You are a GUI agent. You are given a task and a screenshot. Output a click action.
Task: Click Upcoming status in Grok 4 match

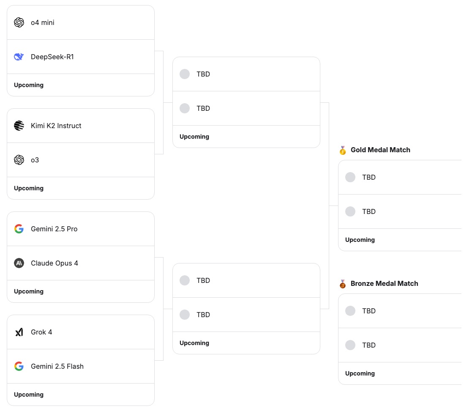coord(29,395)
